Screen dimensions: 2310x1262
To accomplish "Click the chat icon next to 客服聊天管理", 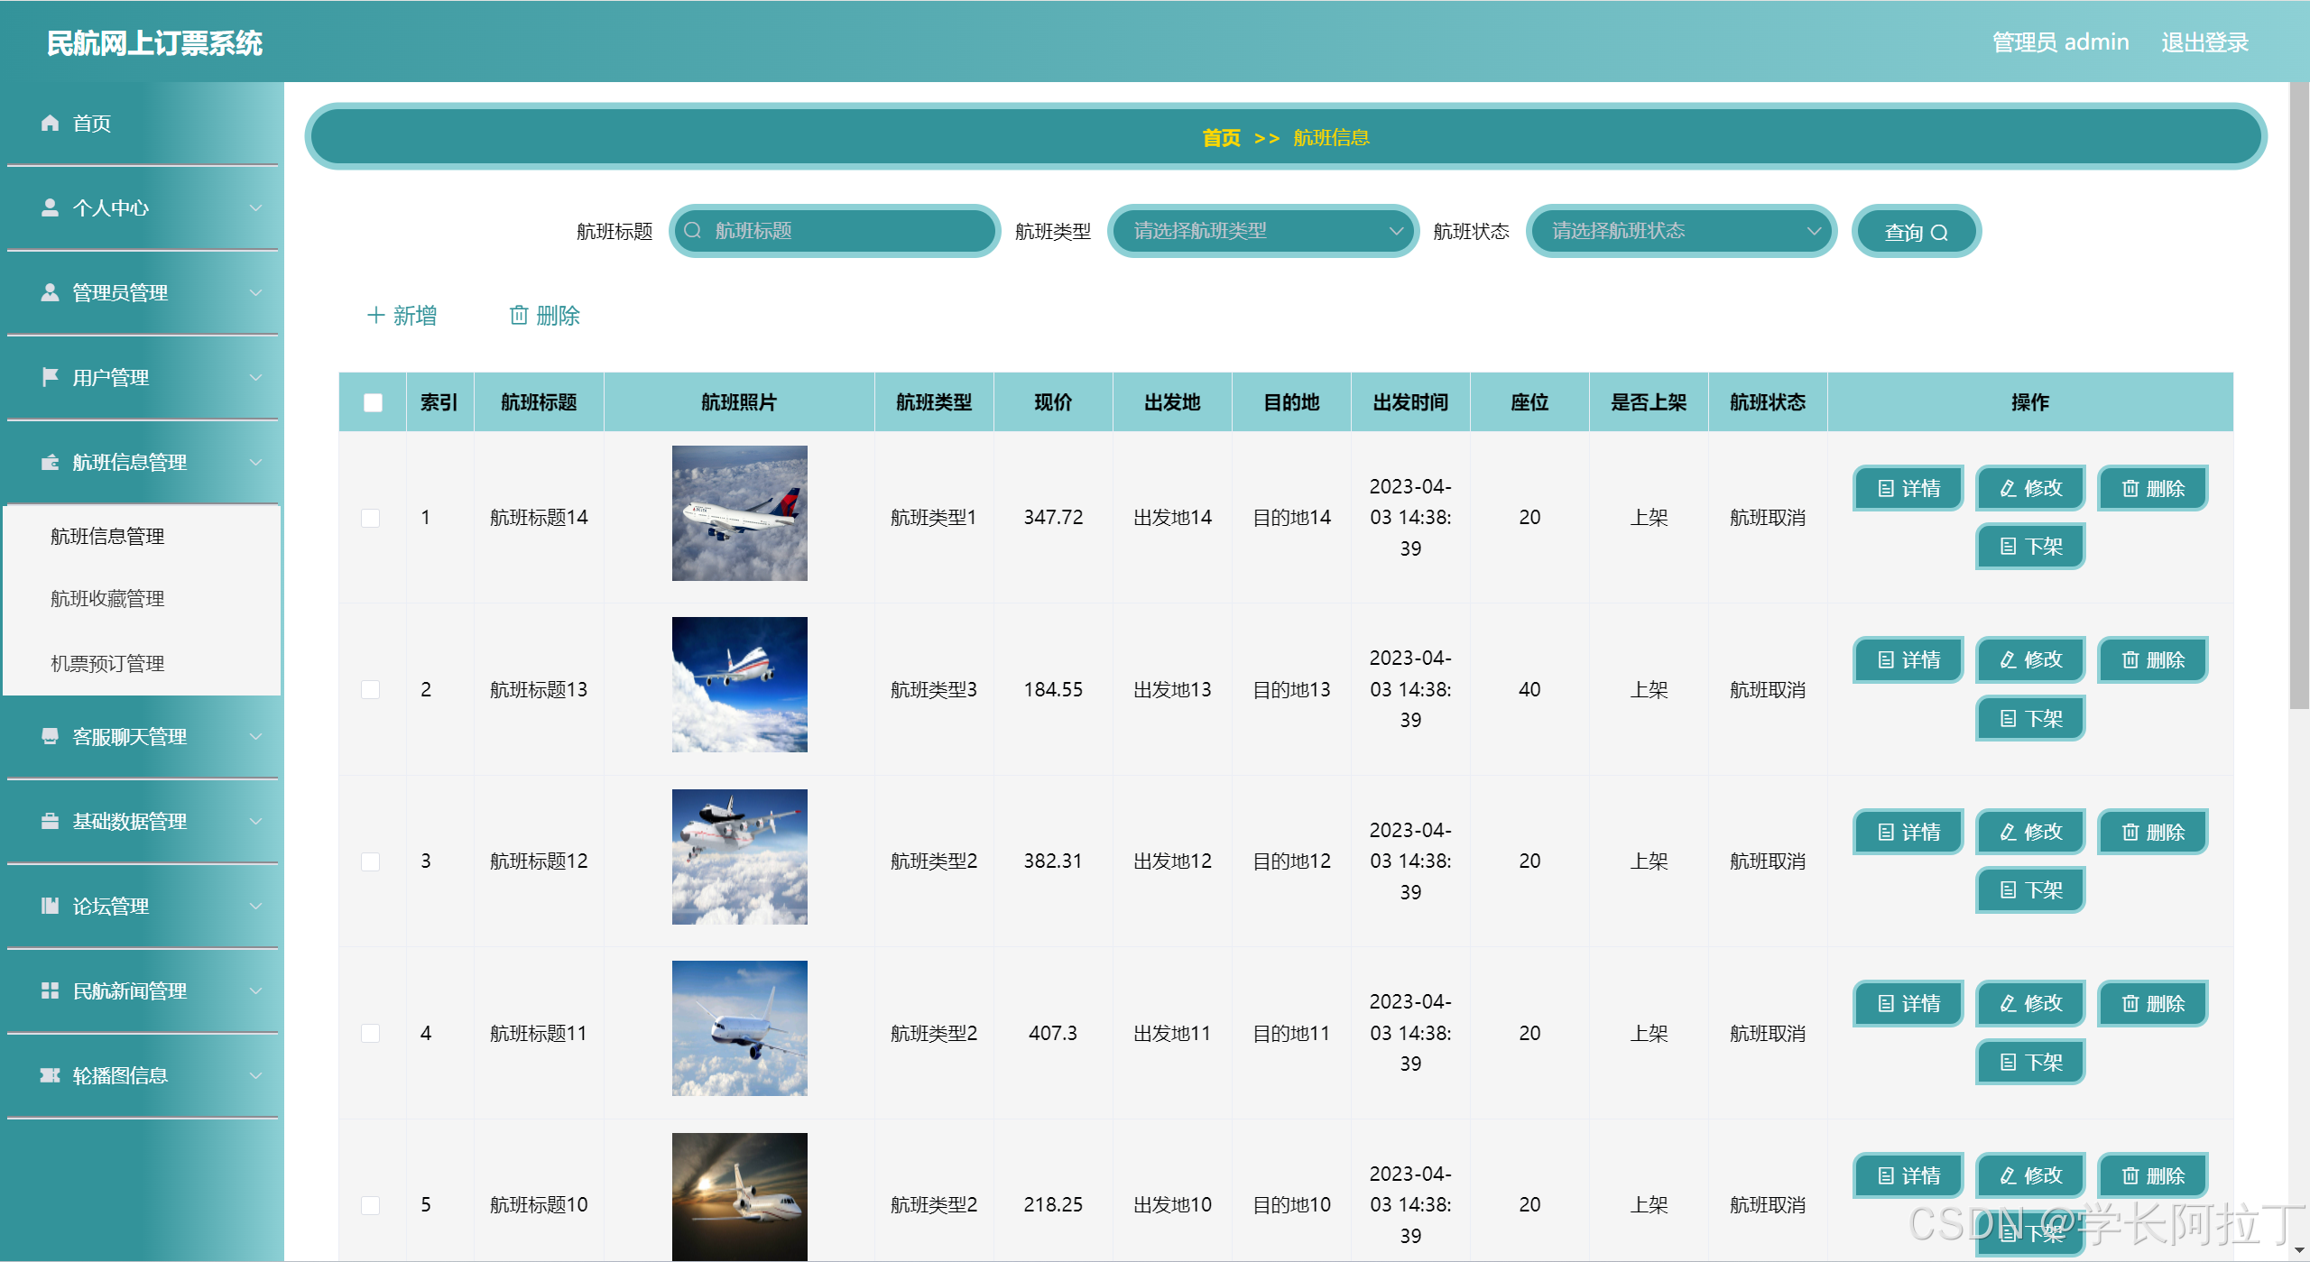I will 50,736.
